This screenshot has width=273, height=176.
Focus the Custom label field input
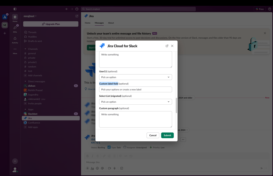point(136,90)
